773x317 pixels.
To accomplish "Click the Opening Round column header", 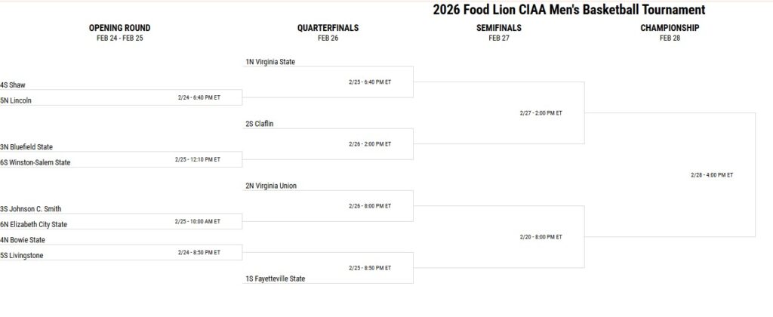I will [119, 28].
